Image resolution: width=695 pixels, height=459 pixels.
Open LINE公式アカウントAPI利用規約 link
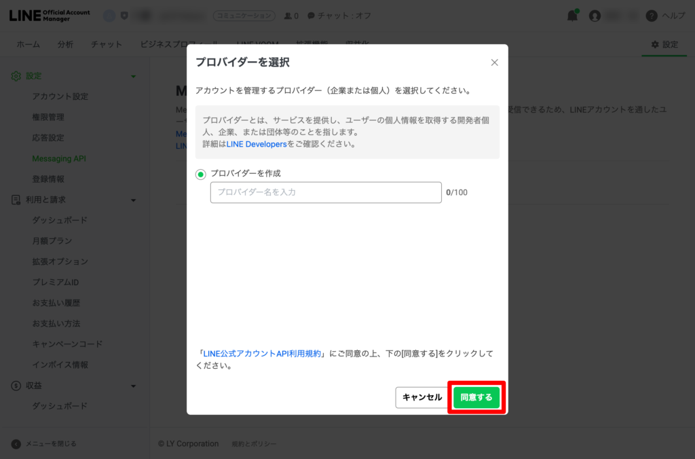(261, 354)
